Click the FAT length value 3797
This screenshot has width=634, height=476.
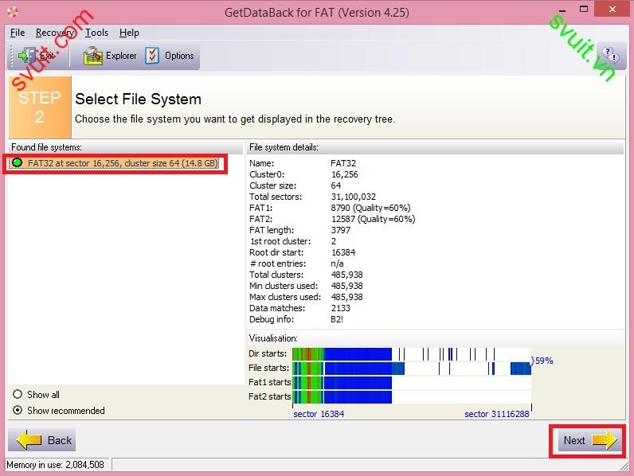click(x=340, y=230)
